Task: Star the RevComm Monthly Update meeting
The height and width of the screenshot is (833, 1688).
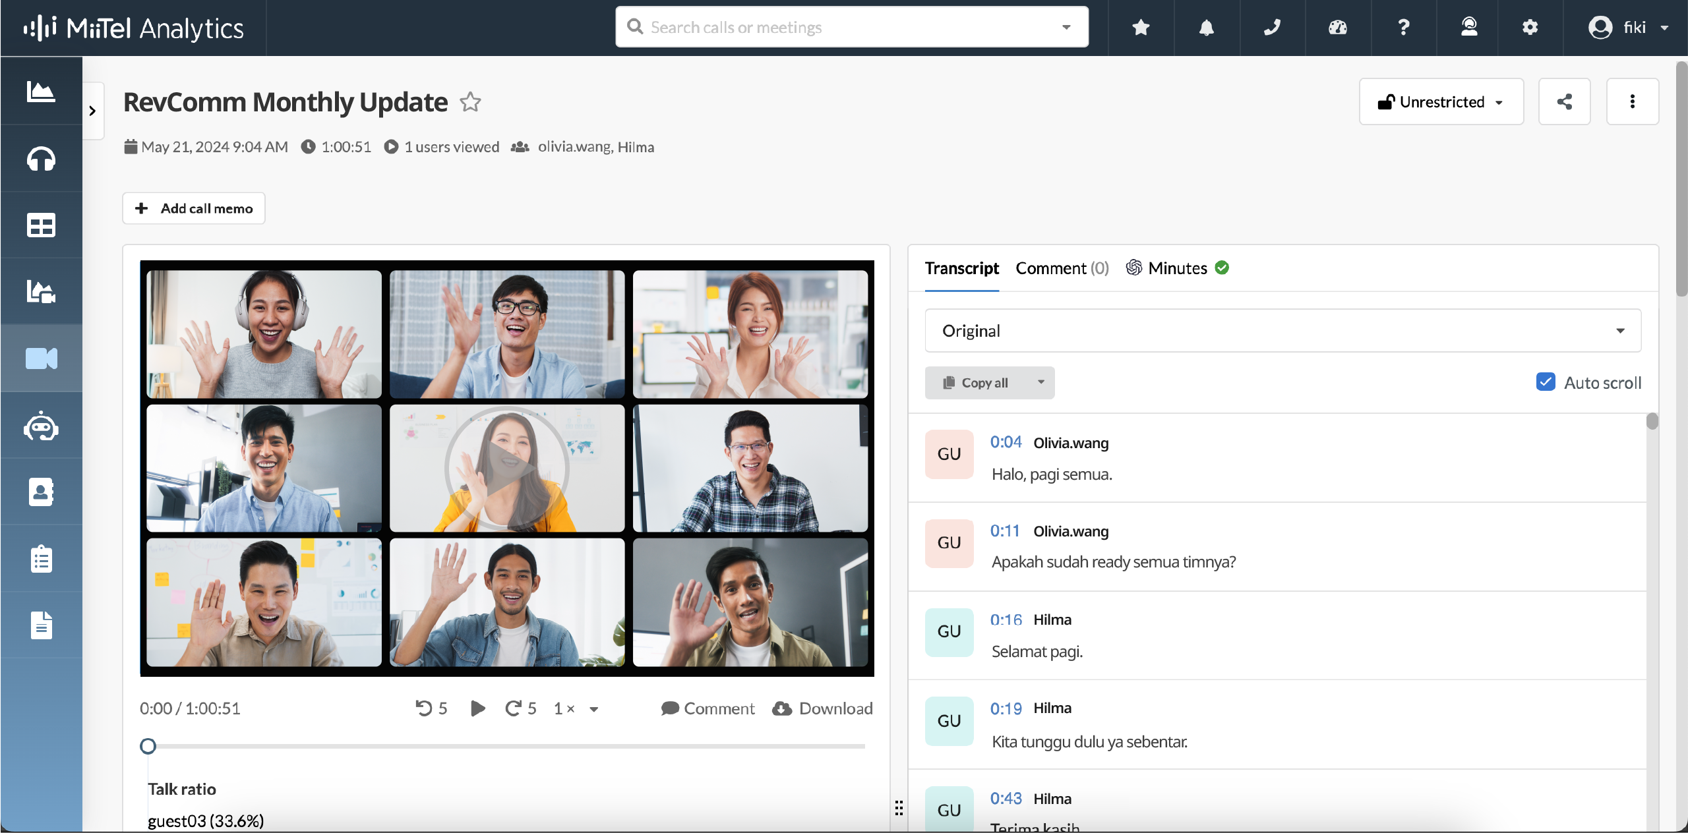Action: click(470, 102)
